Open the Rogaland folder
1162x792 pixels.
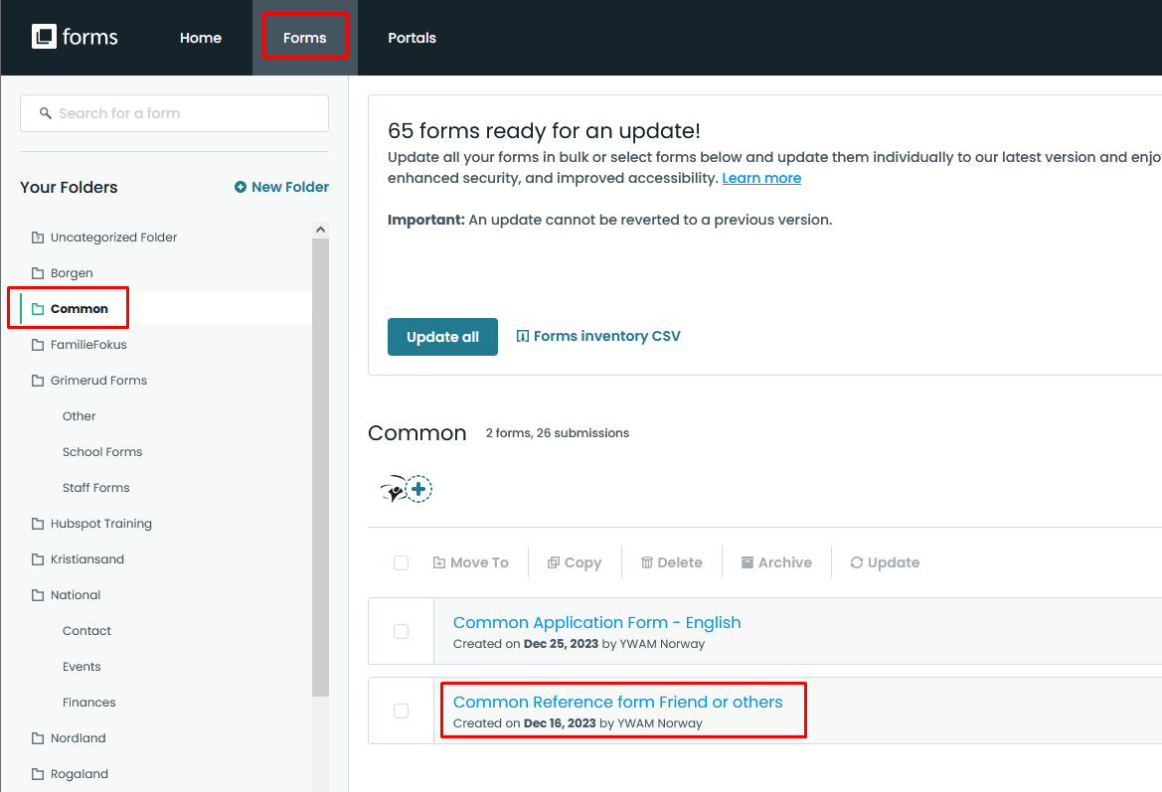coord(70,774)
